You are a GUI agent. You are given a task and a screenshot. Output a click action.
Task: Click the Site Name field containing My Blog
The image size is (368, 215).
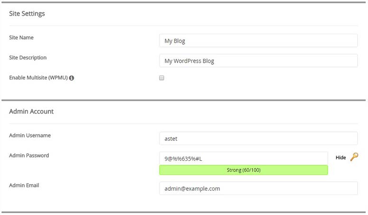pyautogui.click(x=258, y=41)
